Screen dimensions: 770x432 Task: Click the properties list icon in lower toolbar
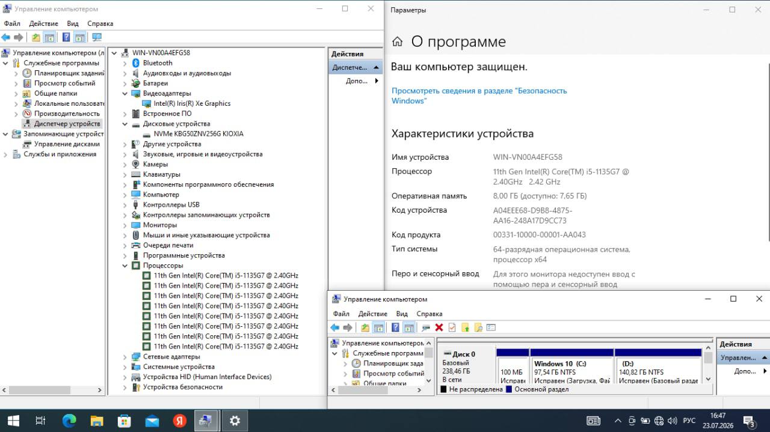491,327
